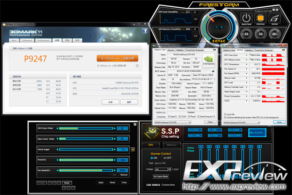Toggle the PhysX checkbox in GPU-Z
Viewport: 292px width, 195px height.
click(x=189, y=116)
